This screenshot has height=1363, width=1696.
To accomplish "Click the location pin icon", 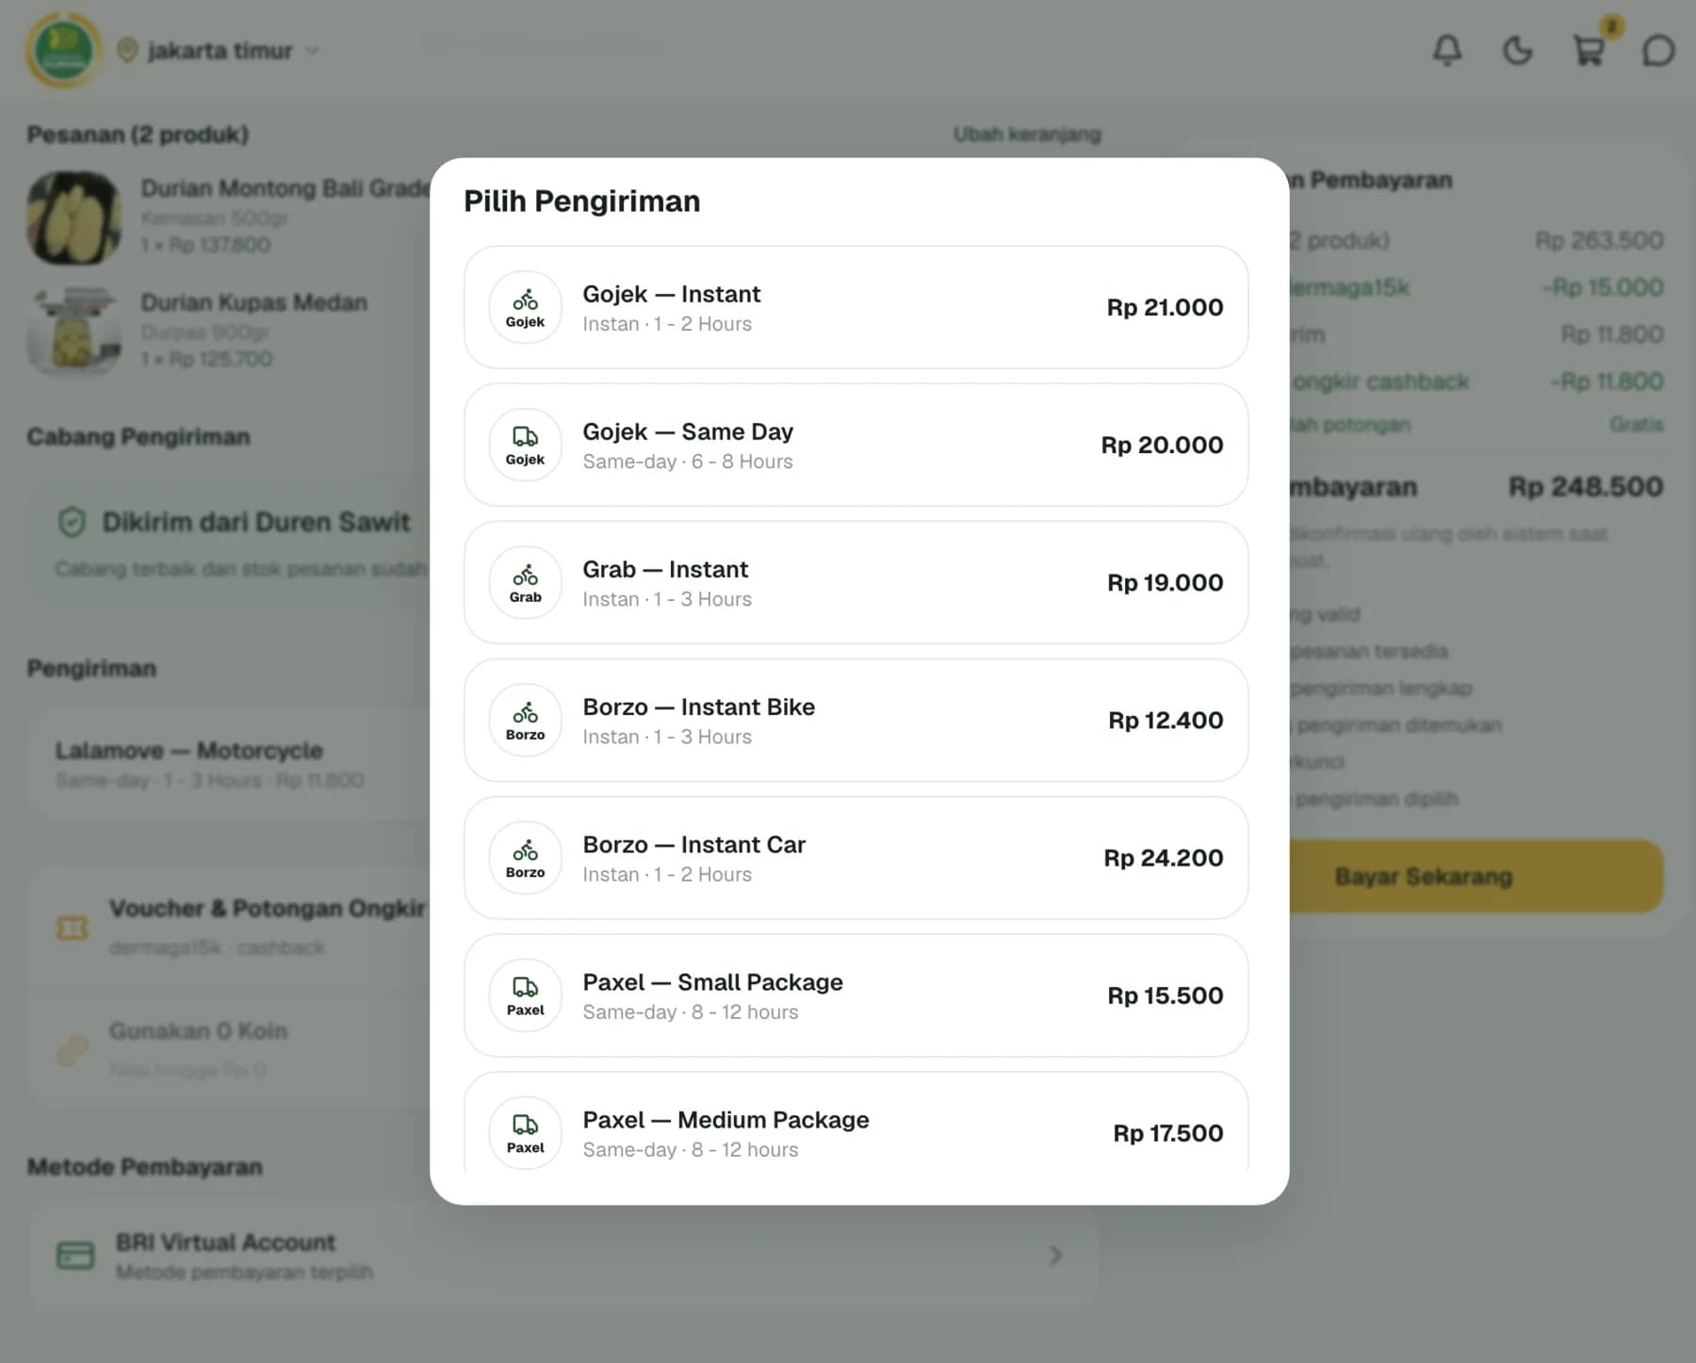I will pyautogui.click(x=127, y=50).
